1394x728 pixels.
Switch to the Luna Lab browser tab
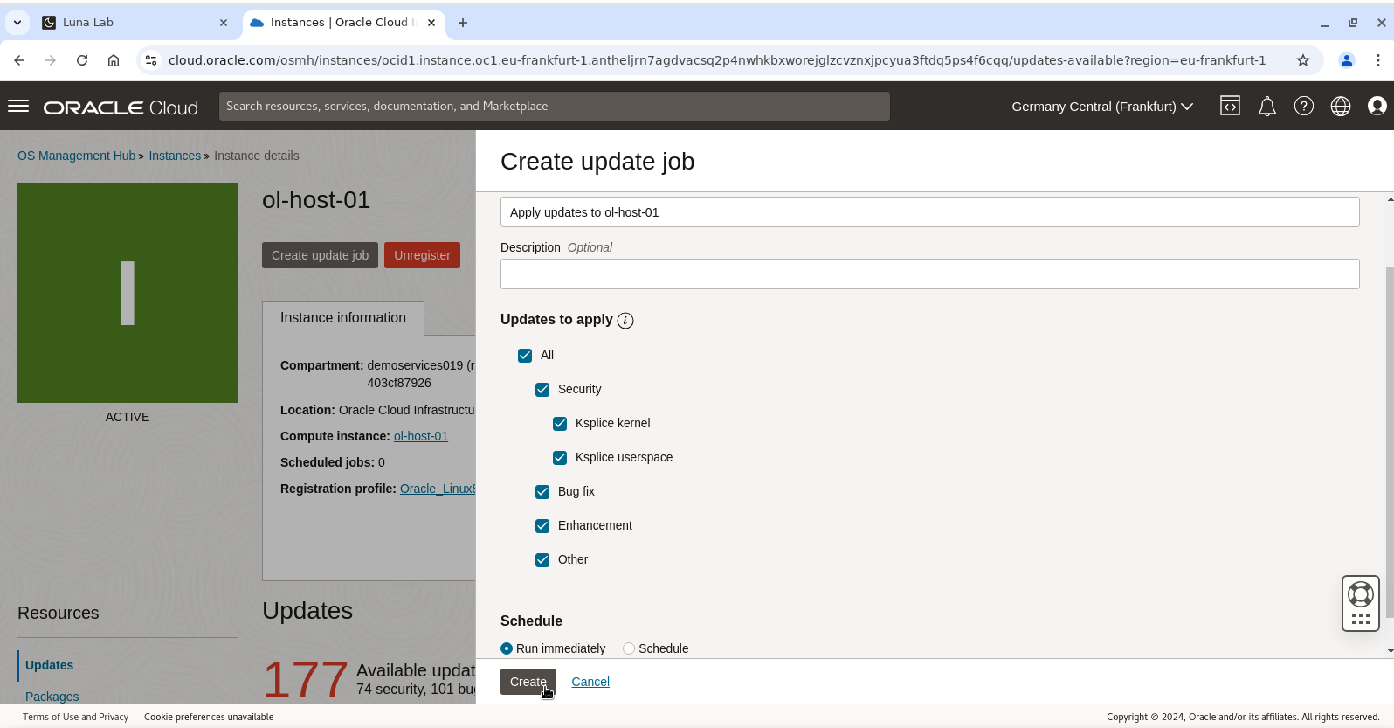pyautogui.click(x=135, y=23)
